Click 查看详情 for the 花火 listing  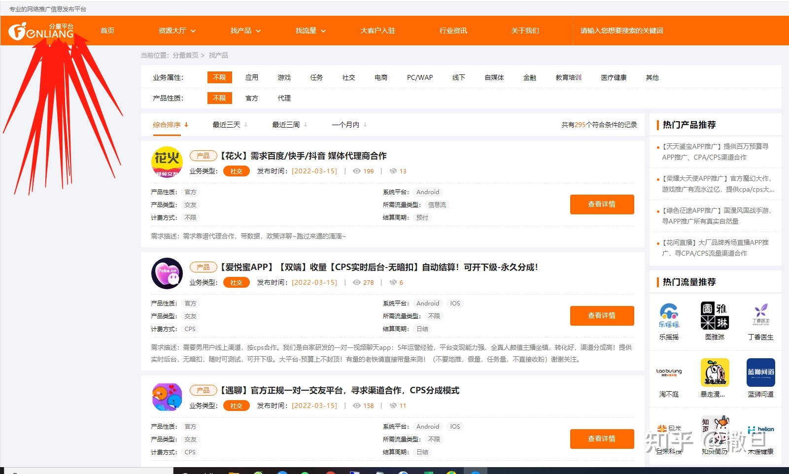tap(602, 204)
